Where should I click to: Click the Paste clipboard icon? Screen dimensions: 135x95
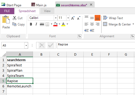[6, 19]
